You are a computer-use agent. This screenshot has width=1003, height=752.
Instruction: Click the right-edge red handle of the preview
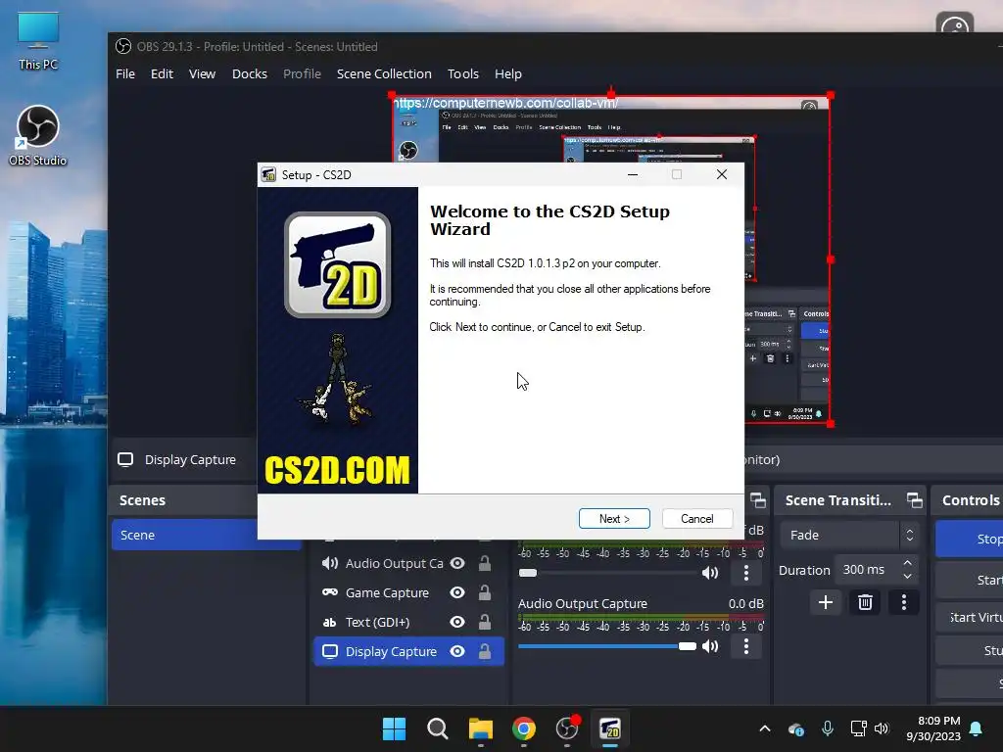point(831,259)
